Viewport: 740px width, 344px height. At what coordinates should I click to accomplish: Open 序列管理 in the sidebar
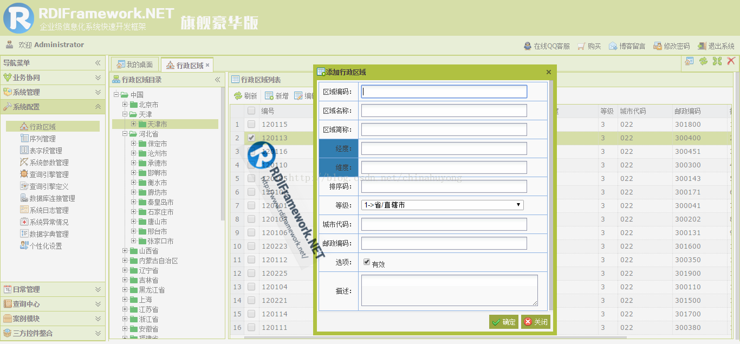pyautogui.click(x=42, y=139)
